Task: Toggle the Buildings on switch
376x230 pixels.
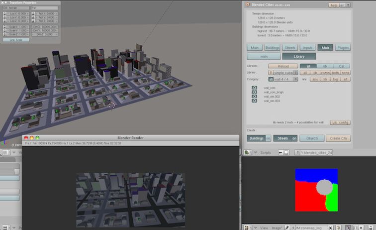Action: (x=269, y=138)
